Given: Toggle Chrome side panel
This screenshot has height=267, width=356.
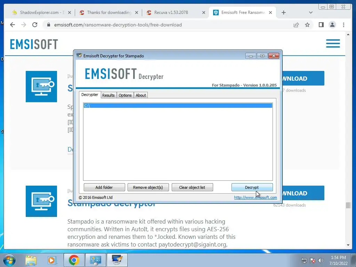Looking at the screenshot, I should 321,25.
